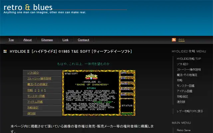Open 攻略後記 in left game menu

(x=33, y=108)
